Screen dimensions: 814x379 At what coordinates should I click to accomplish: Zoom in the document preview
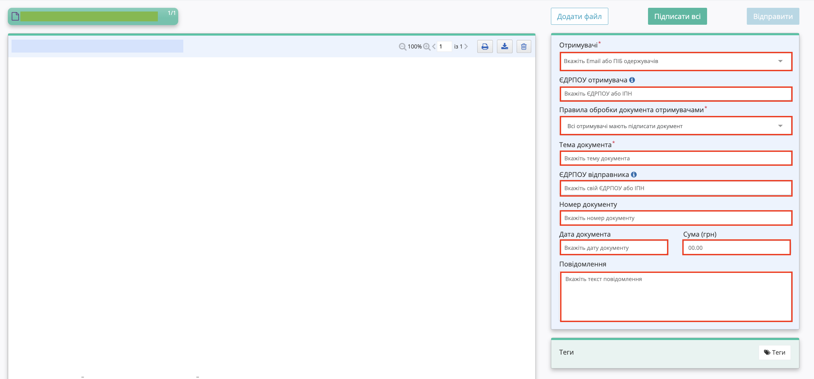(x=427, y=47)
